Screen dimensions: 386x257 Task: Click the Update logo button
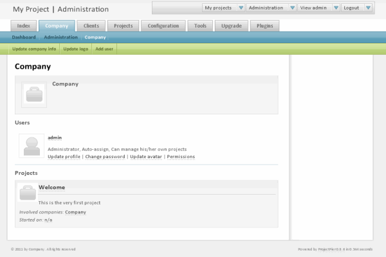[75, 49]
